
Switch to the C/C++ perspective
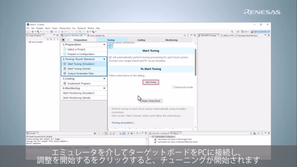(245, 32)
